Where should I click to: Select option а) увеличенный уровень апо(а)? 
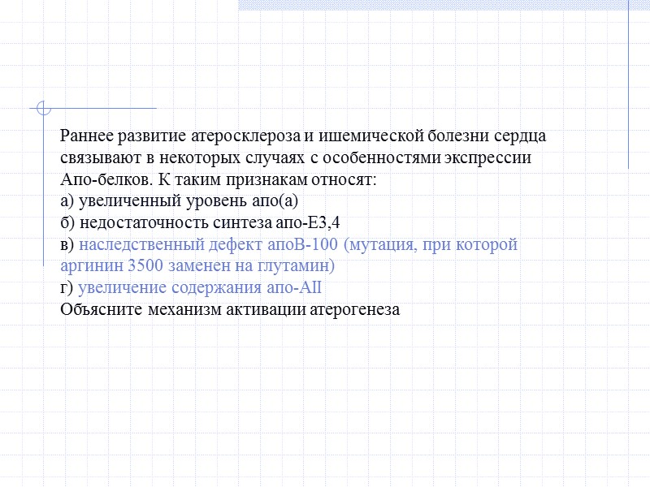click(179, 199)
